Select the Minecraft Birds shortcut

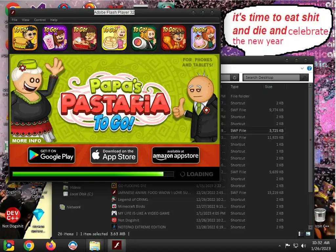199,206
